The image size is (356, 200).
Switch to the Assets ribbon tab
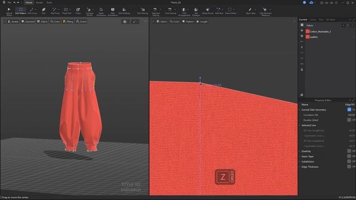pyautogui.click(x=39, y=2)
